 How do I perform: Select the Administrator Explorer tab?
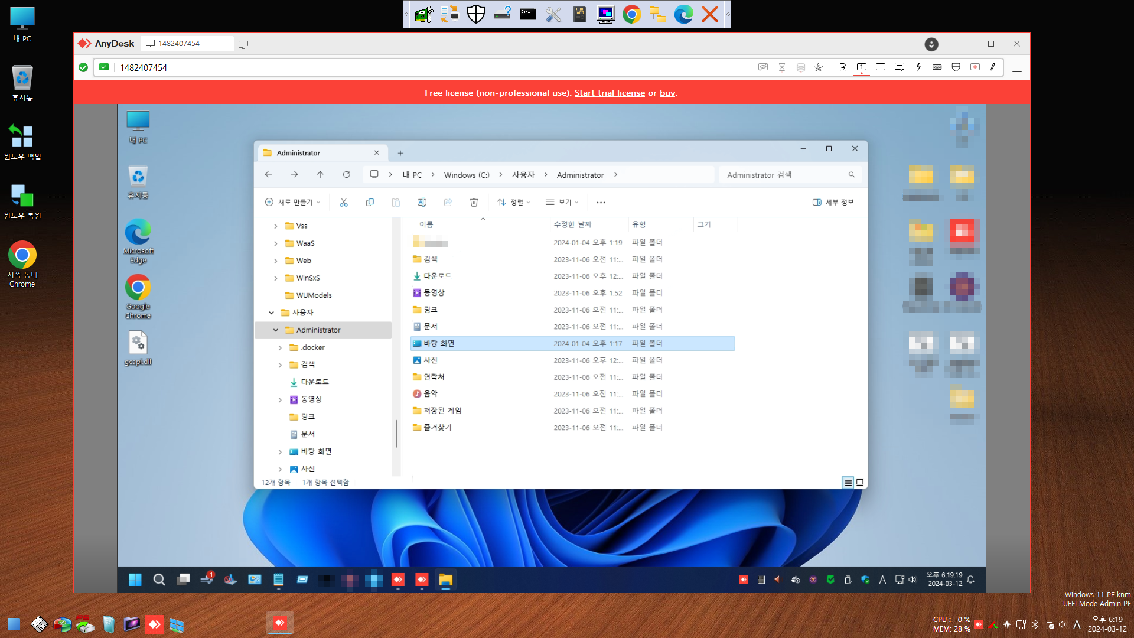pyautogui.click(x=322, y=153)
